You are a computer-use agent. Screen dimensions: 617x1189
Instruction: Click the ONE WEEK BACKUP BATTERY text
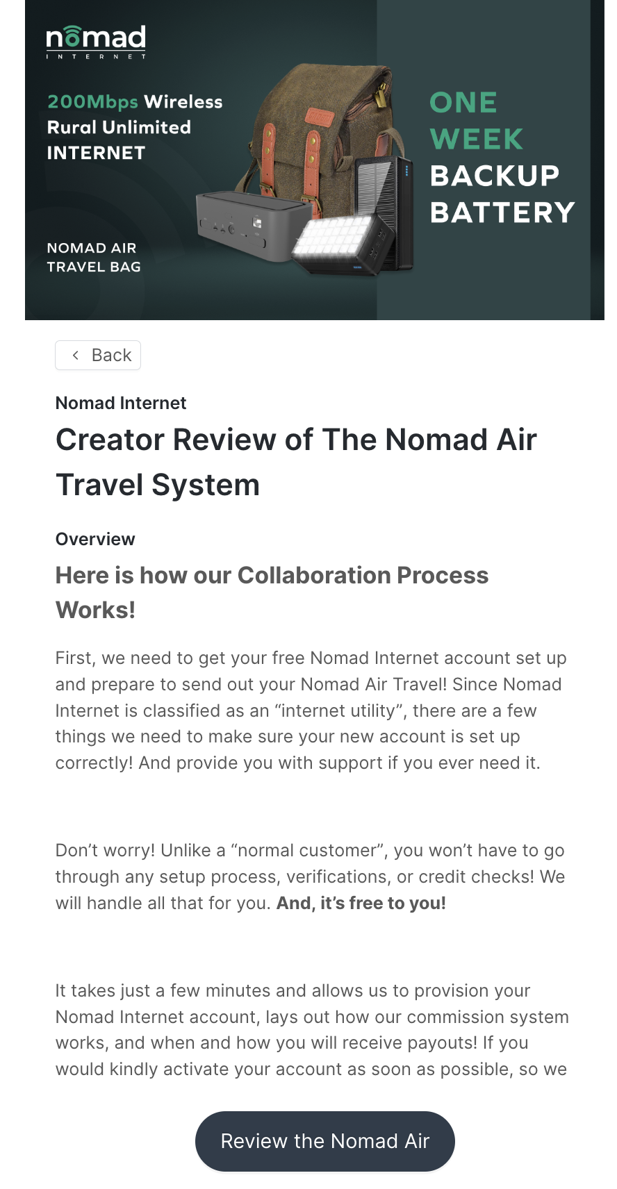502,158
